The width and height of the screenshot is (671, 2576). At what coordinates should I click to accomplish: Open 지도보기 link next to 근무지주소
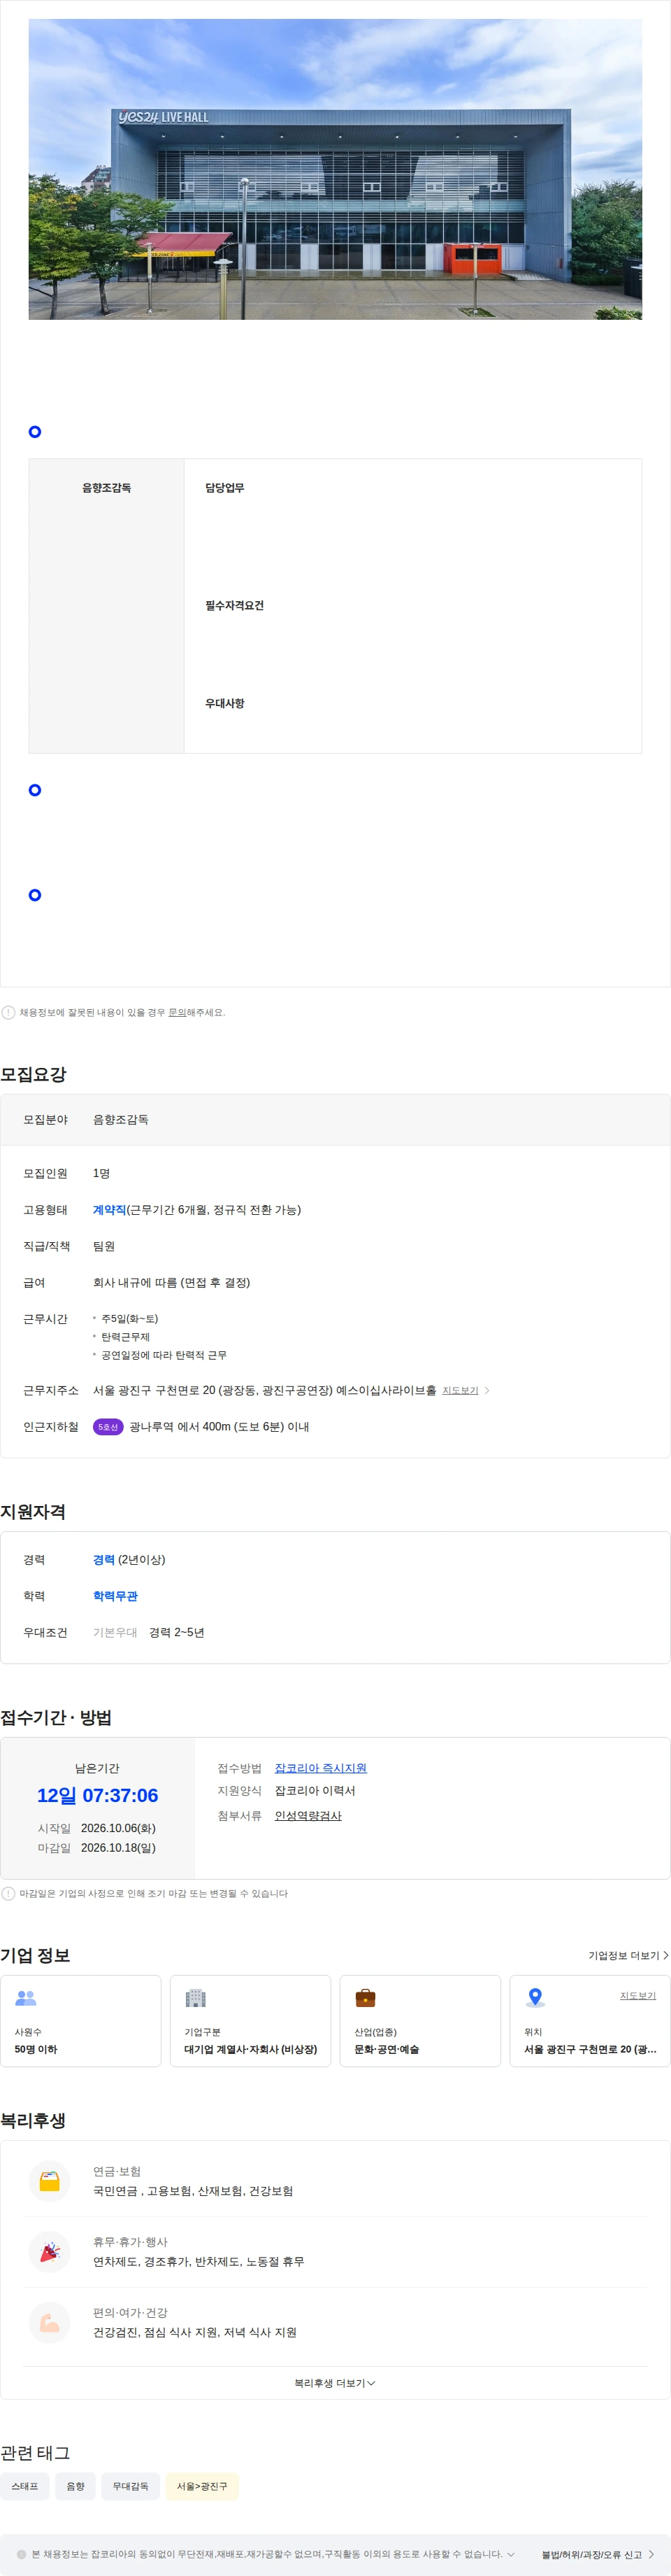point(461,1390)
